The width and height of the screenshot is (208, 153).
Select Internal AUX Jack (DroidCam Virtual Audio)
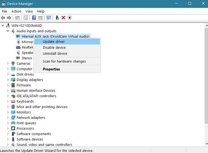[55, 36]
